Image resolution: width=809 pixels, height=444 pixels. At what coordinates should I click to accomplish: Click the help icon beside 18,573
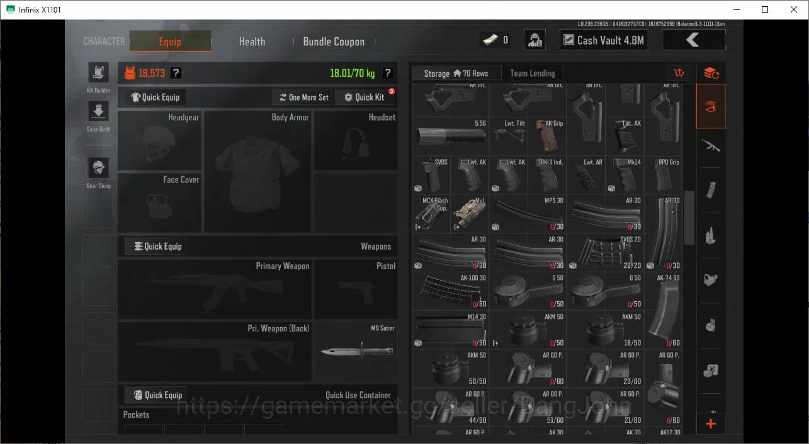pos(176,73)
